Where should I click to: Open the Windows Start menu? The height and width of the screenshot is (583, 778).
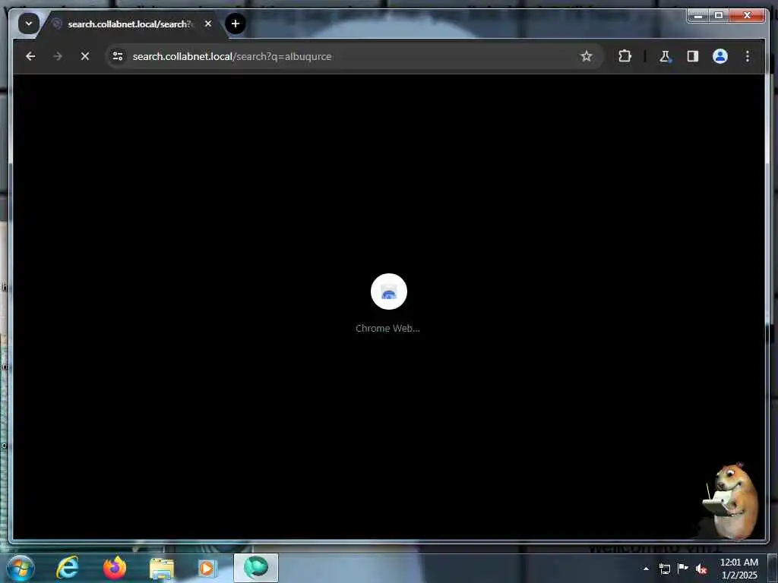click(20, 569)
